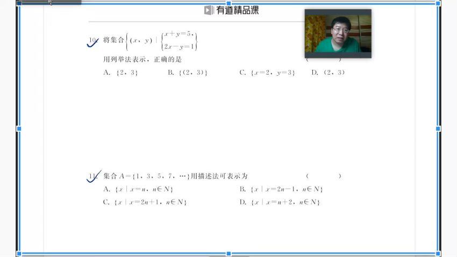Select option D. {x | x=n+2, n∈N}
The image size is (457, 257).
280,202
